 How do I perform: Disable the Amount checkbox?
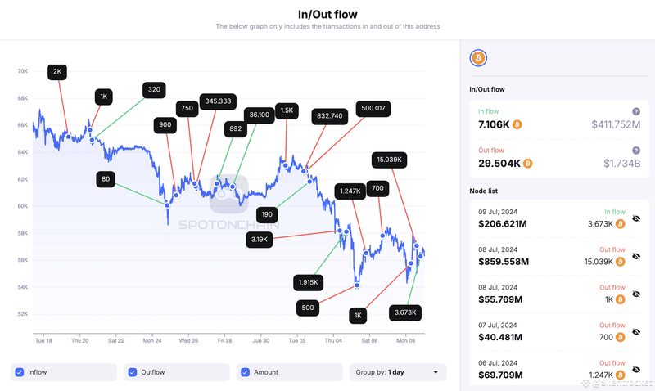[245, 372]
